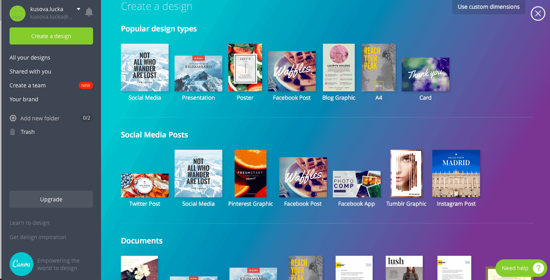Click the Need help question mark icon

(538, 268)
